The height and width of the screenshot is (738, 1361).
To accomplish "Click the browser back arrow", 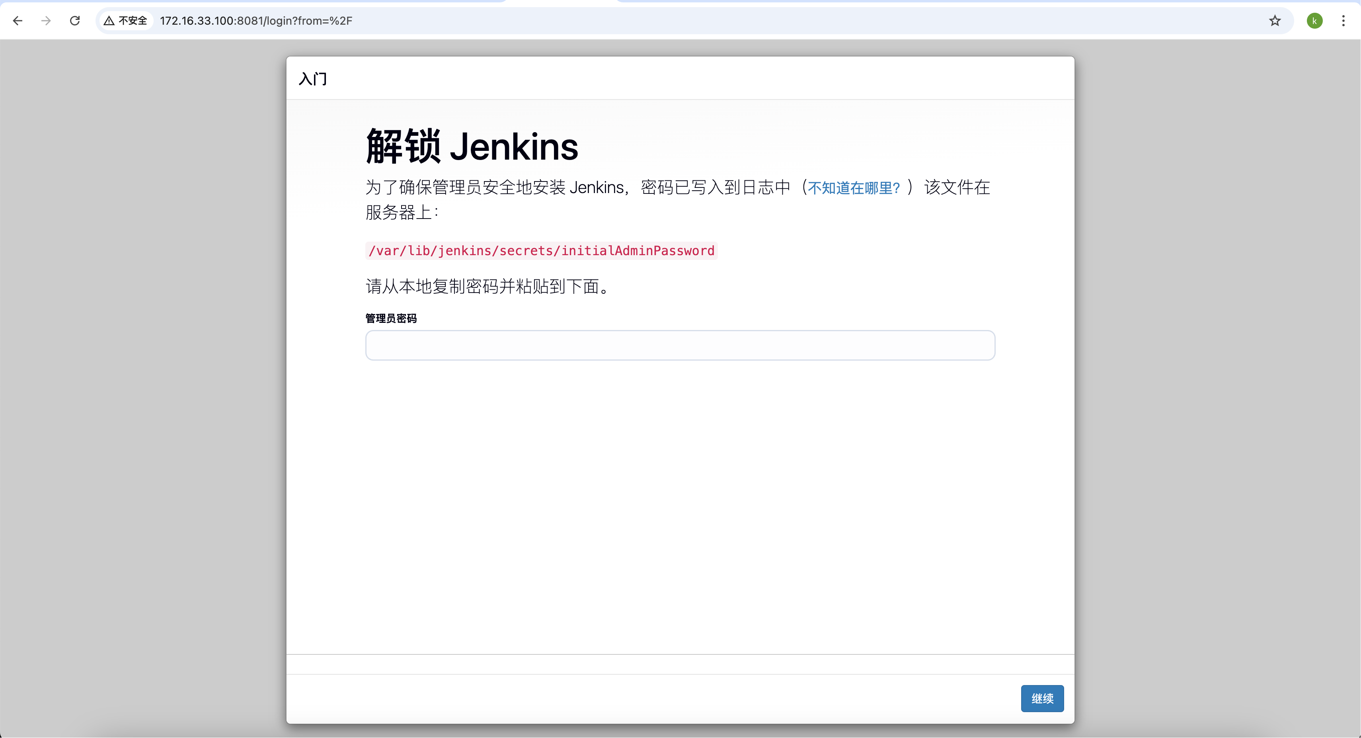I will click(x=18, y=21).
